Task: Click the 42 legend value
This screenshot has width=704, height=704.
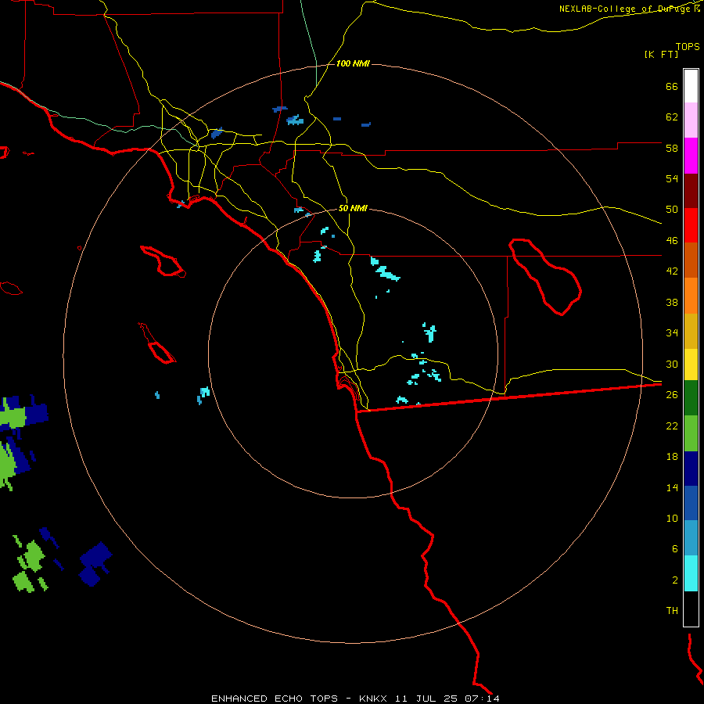Action: pos(672,271)
